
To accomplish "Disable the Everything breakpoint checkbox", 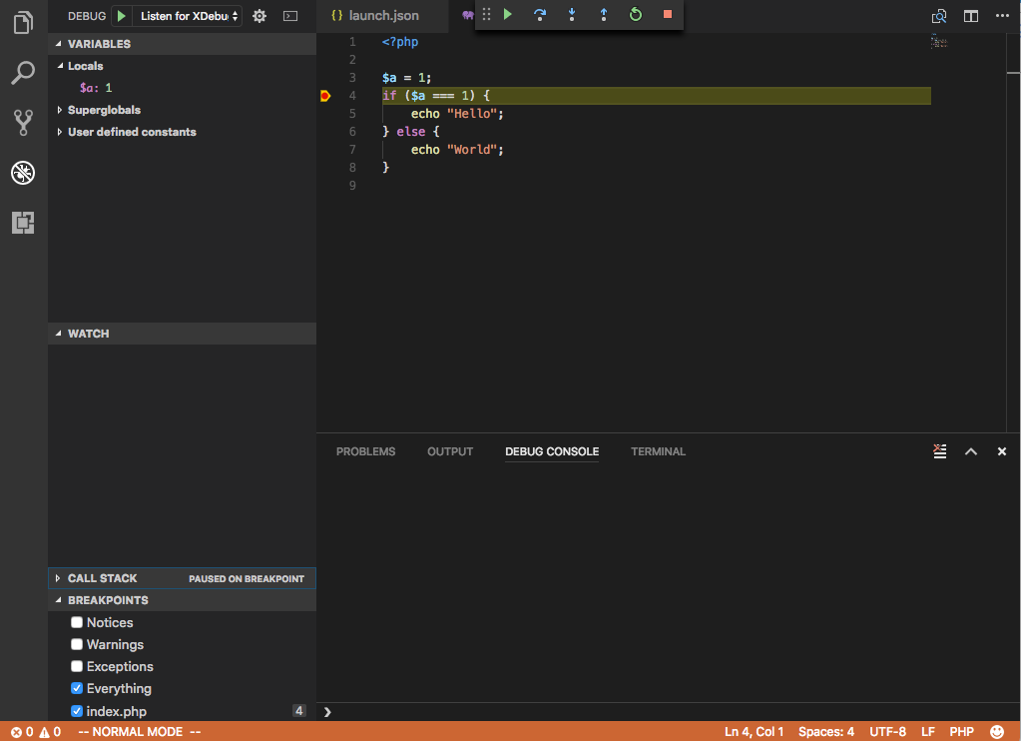I will (77, 688).
